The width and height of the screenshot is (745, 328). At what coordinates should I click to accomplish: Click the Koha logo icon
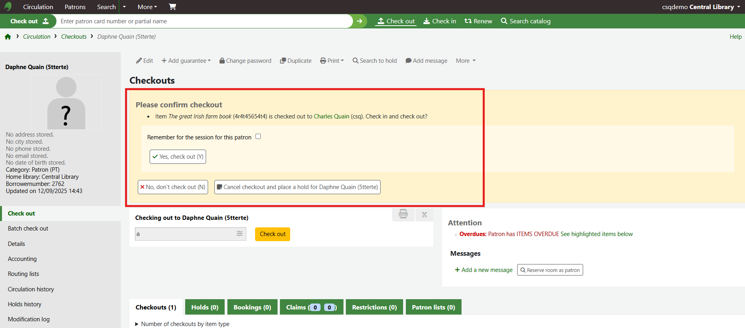point(8,7)
